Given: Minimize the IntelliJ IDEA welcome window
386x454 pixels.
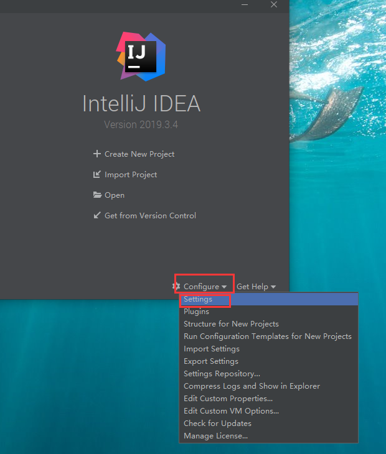Looking at the screenshot, I should point(245,4).
